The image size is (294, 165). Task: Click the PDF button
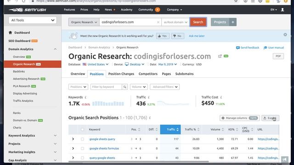(x=278, y=56)
